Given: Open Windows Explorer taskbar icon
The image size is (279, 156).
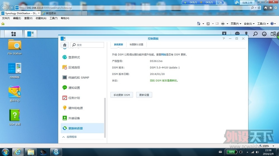Looking at the screenshot, I should coord(31,152).
